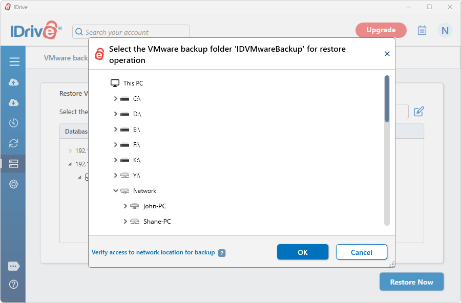
Task: Open the cloud Backup section icon
Action: coord(13,82)
